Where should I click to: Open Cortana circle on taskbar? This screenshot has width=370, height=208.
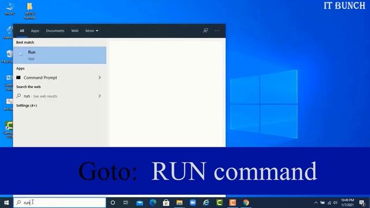click(113, 203)
